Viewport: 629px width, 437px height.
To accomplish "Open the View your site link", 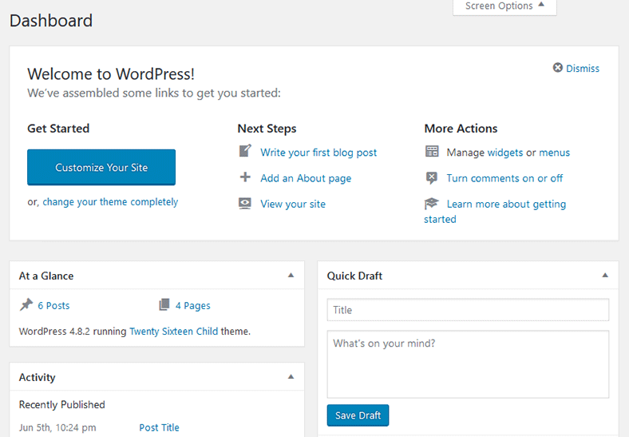I will [x=293, y=204].
